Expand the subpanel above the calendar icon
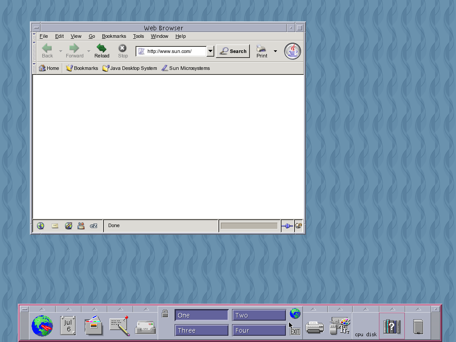Screen dimensions: 456x342 (69, 309)
